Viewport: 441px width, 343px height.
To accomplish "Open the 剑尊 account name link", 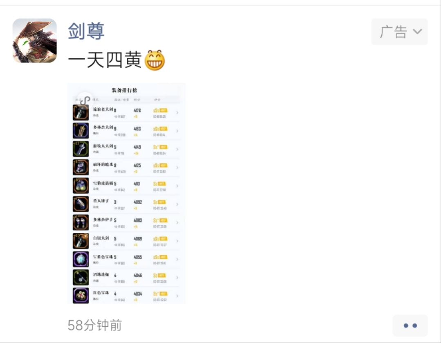I will click(86, 31).
